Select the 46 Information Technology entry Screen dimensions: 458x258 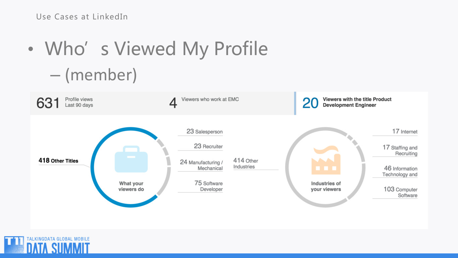[x=395, y=171]
